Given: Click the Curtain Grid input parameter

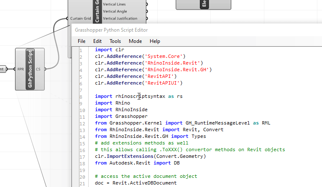Looking at the screenshot, I should pyautogui.click(x=80, y=18).
